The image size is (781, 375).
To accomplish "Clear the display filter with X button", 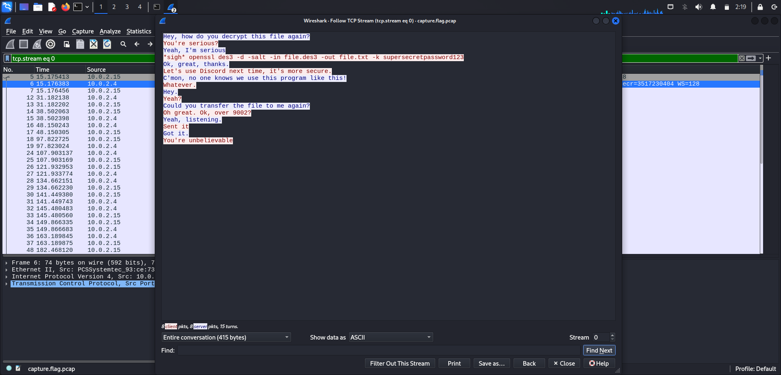I will click(742, 58).
